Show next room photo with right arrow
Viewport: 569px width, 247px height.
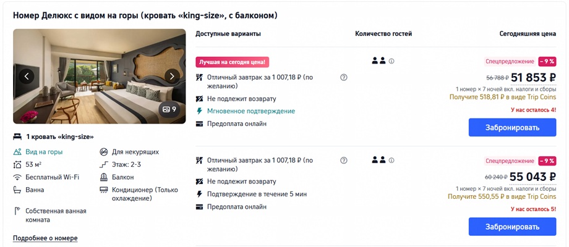pos(172,77)
